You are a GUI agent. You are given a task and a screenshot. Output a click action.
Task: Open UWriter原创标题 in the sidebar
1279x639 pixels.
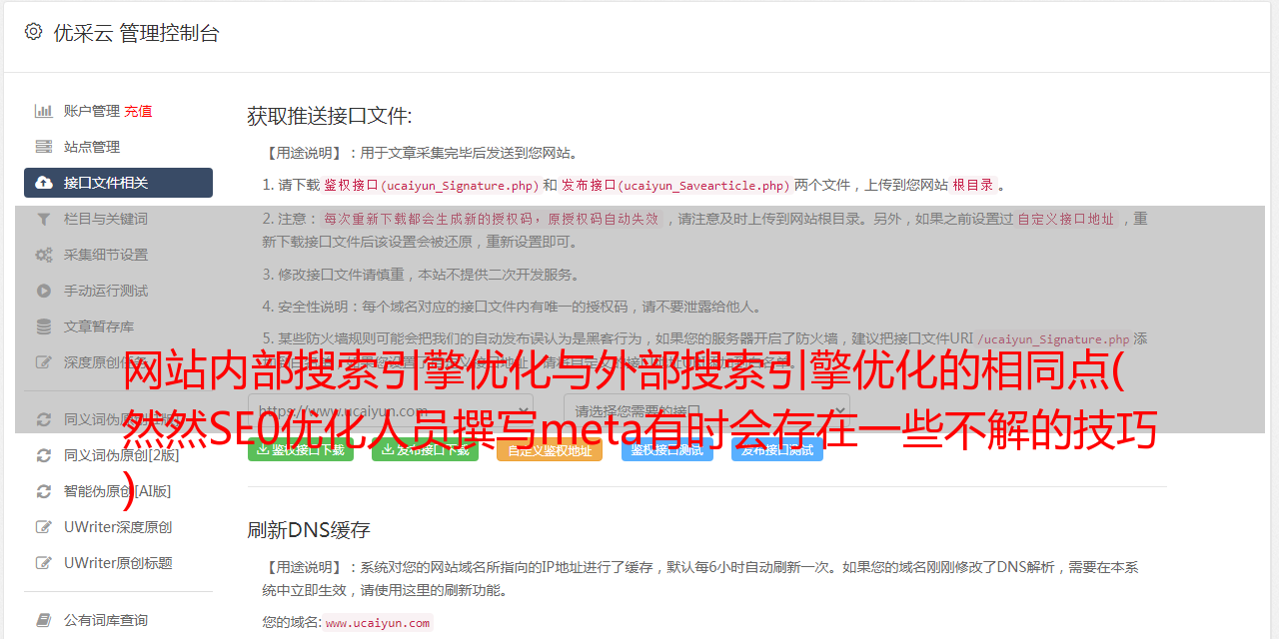[118, 563]
